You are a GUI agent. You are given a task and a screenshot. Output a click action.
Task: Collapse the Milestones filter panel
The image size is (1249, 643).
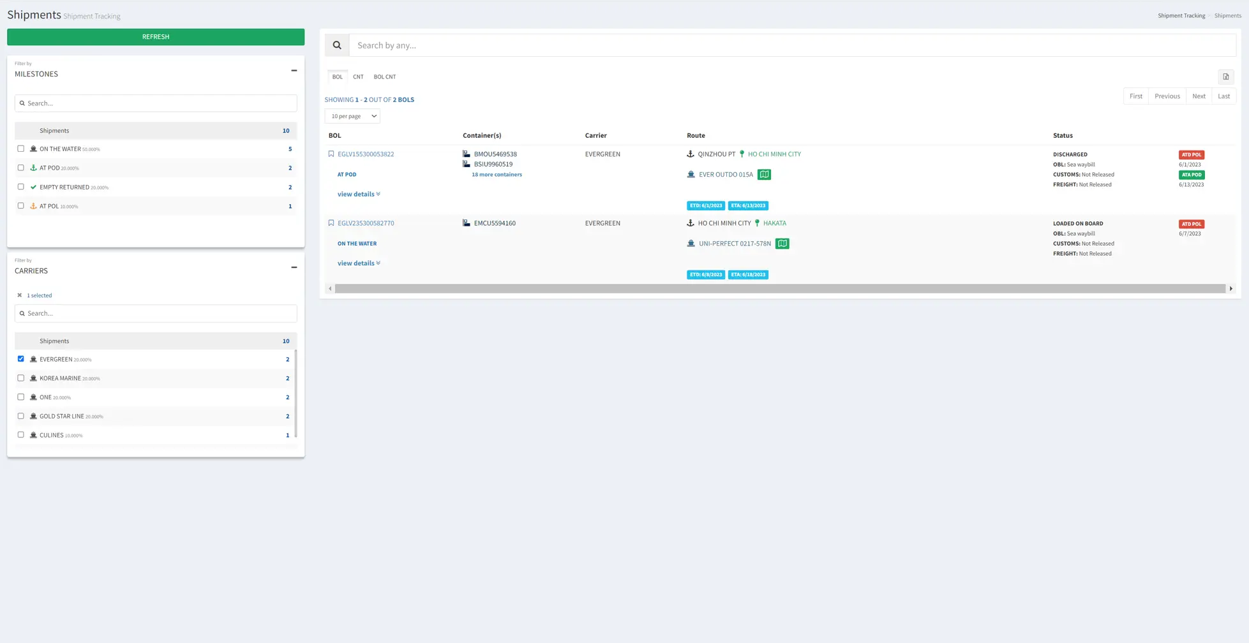tap(294, 70)
